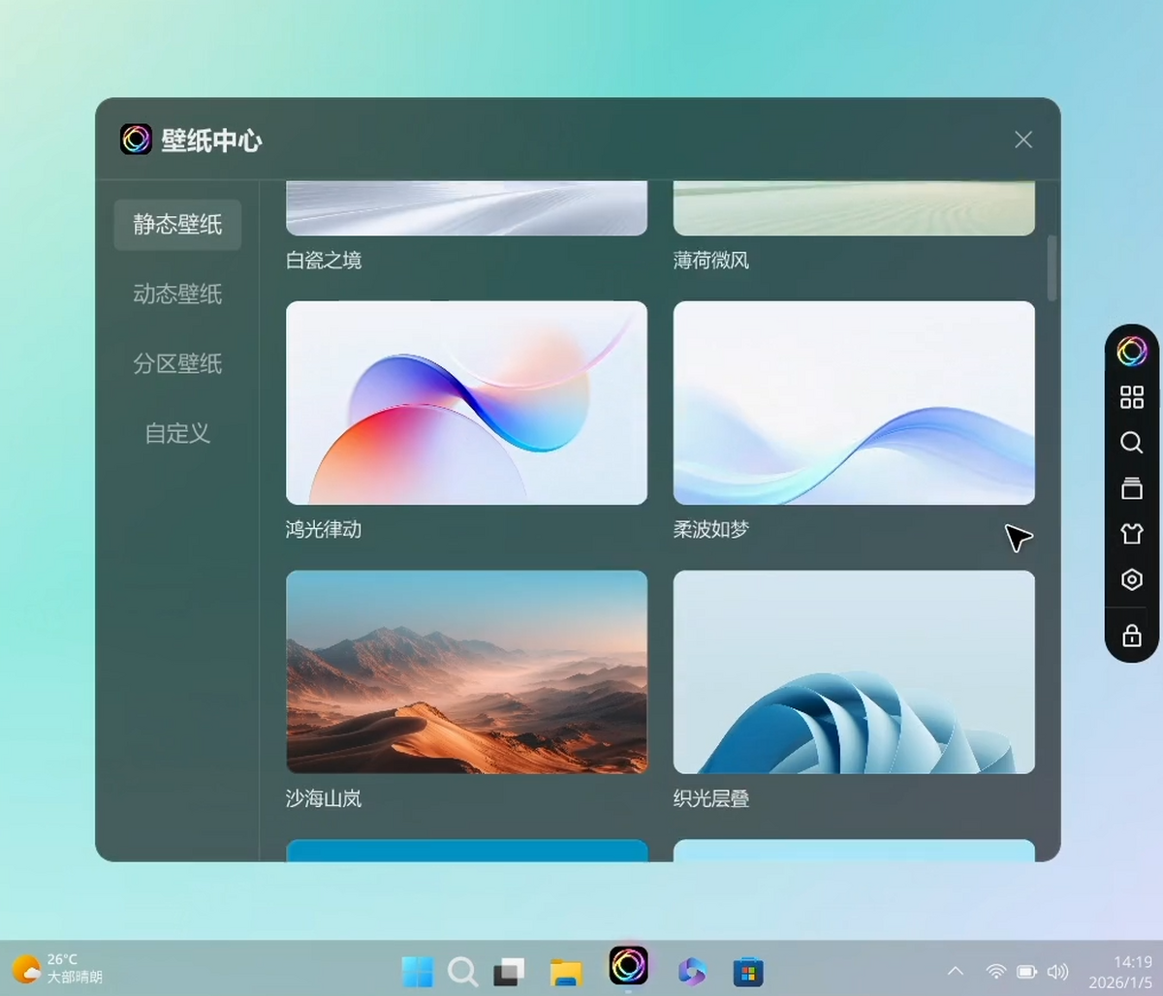The image size is (1163, 996).
Task: Select the 鸿光律动 wallpaper thumbnail
Action: pyautogui.click(x=466, y=403)
